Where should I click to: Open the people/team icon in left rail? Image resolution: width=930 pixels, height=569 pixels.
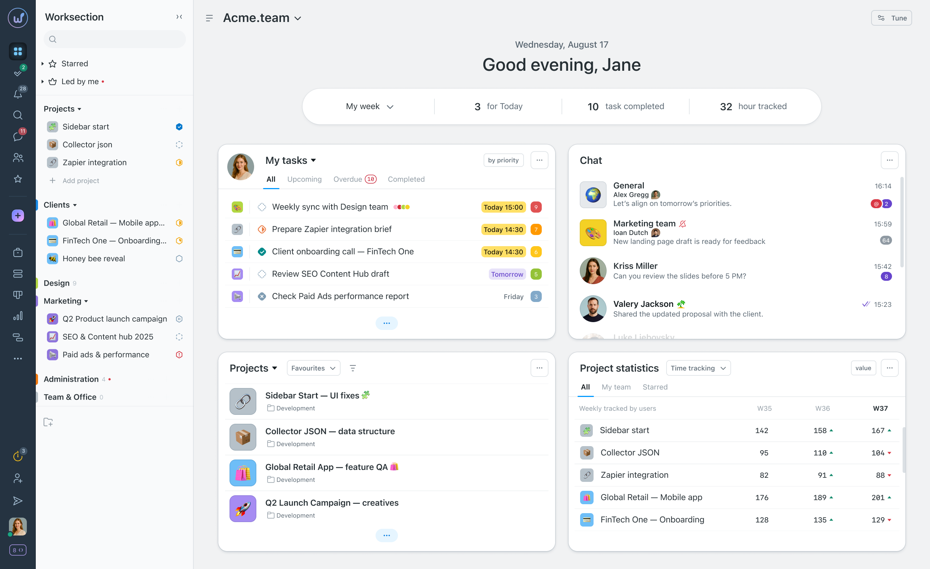[18, 158]
